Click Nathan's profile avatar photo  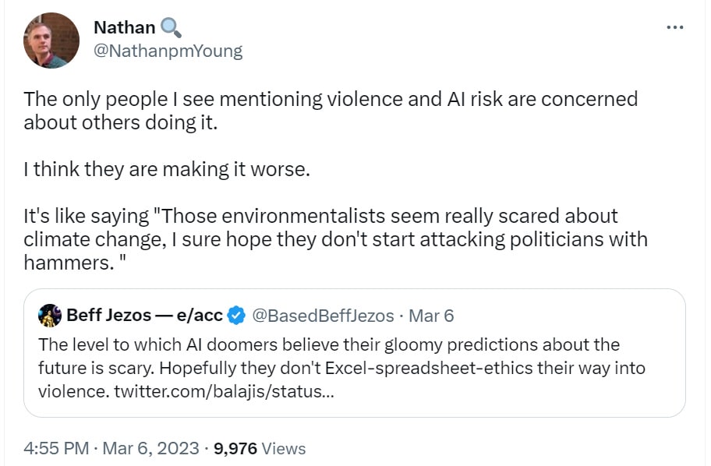[x=51, y=41]
